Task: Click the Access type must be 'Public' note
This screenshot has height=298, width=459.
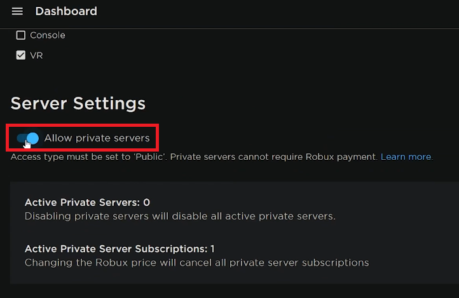Action: point(89,157)
